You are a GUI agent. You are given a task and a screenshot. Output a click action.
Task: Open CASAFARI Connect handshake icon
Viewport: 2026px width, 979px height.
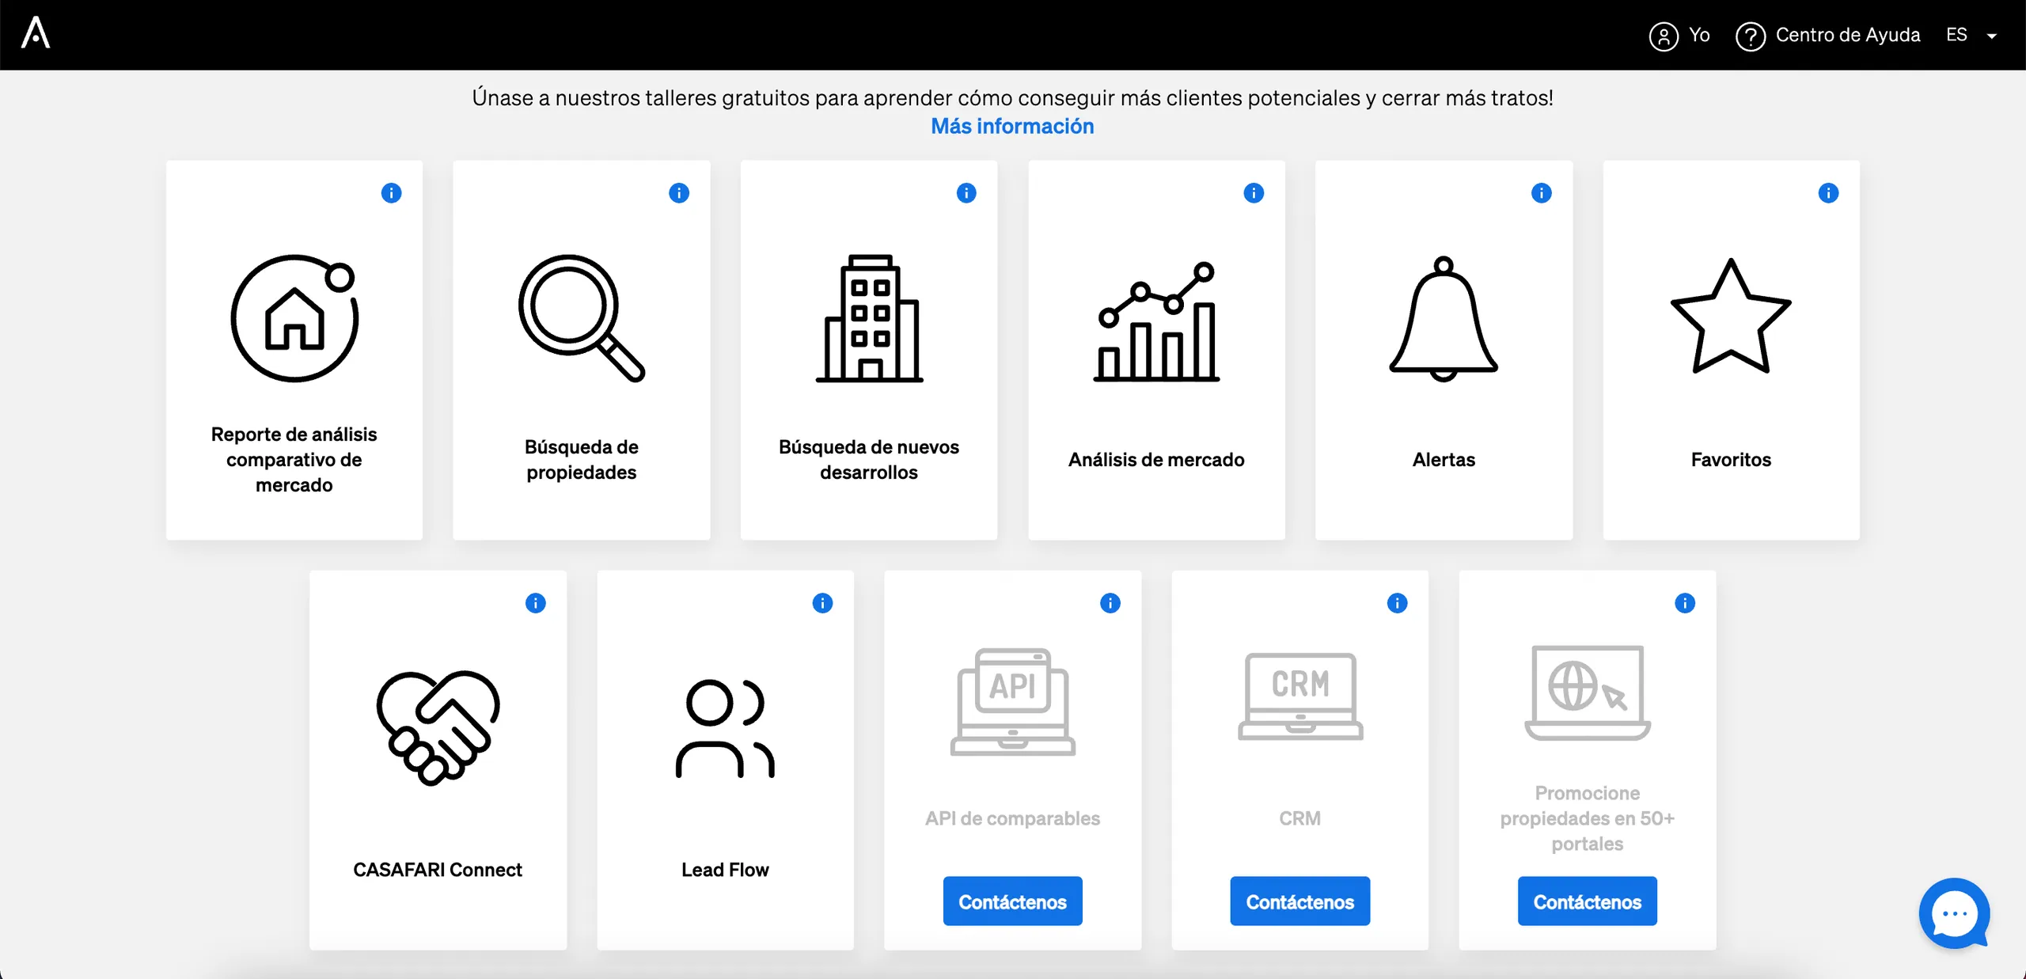[x=438, y=727]
